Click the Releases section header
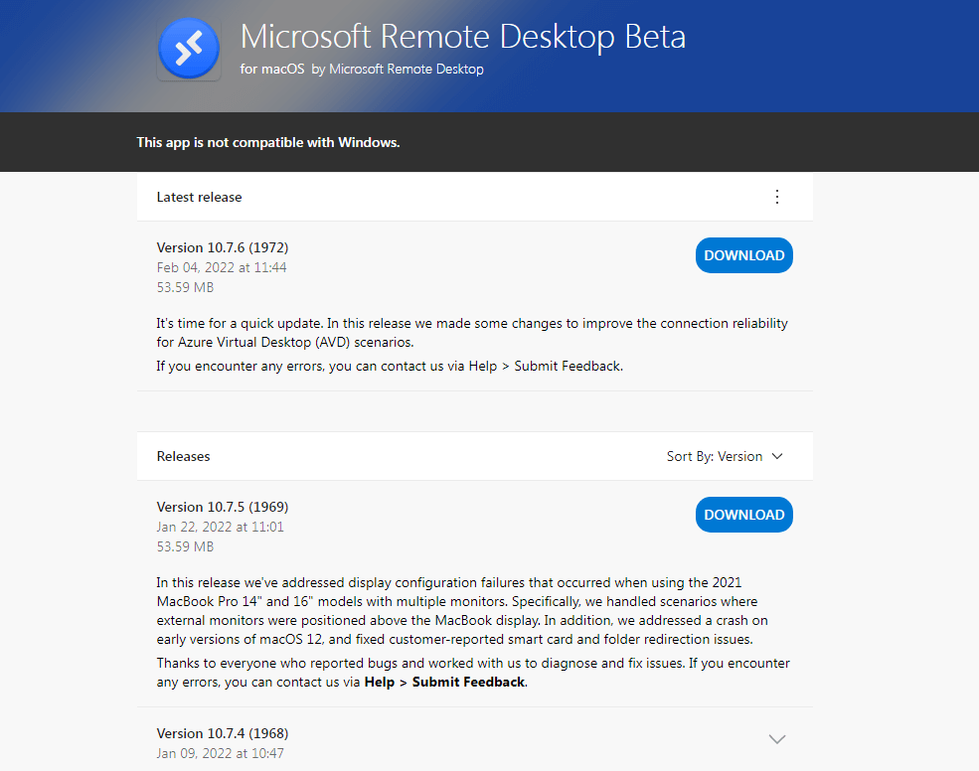Image resolution: width=979 pixels, height=771 pixels. tap(183, 456)
